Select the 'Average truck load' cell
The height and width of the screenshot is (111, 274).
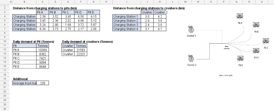point(24,83)
